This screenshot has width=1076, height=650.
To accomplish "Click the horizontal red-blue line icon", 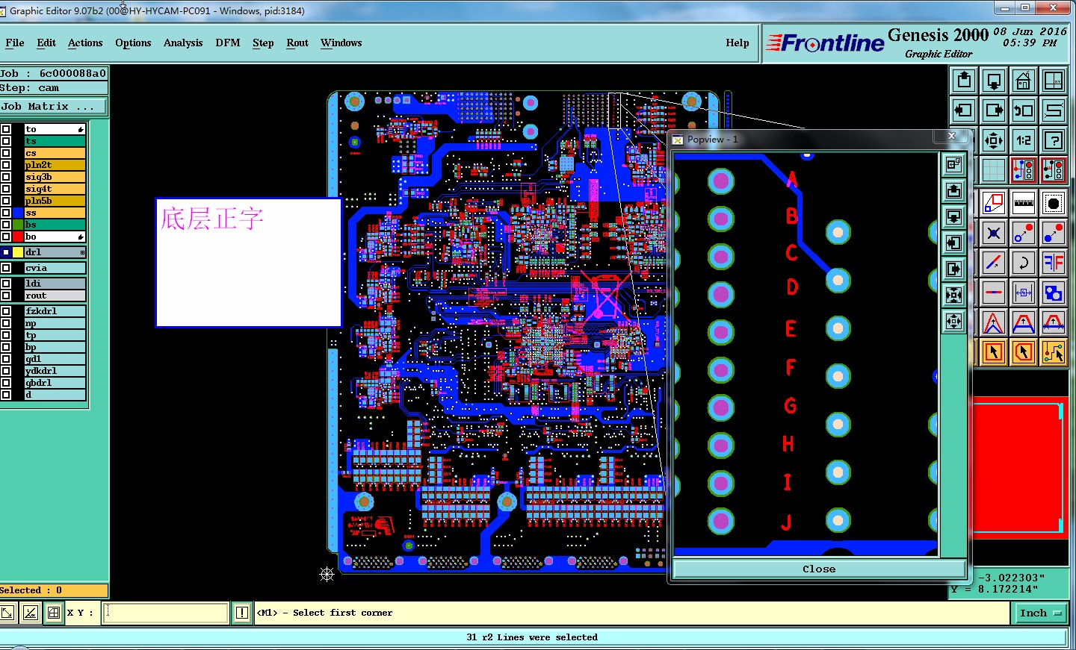I will (993, 293).
